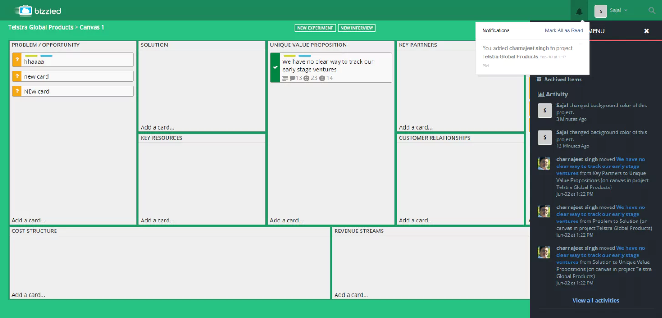
Task: Open the 'new card' card
Action: 73,76
